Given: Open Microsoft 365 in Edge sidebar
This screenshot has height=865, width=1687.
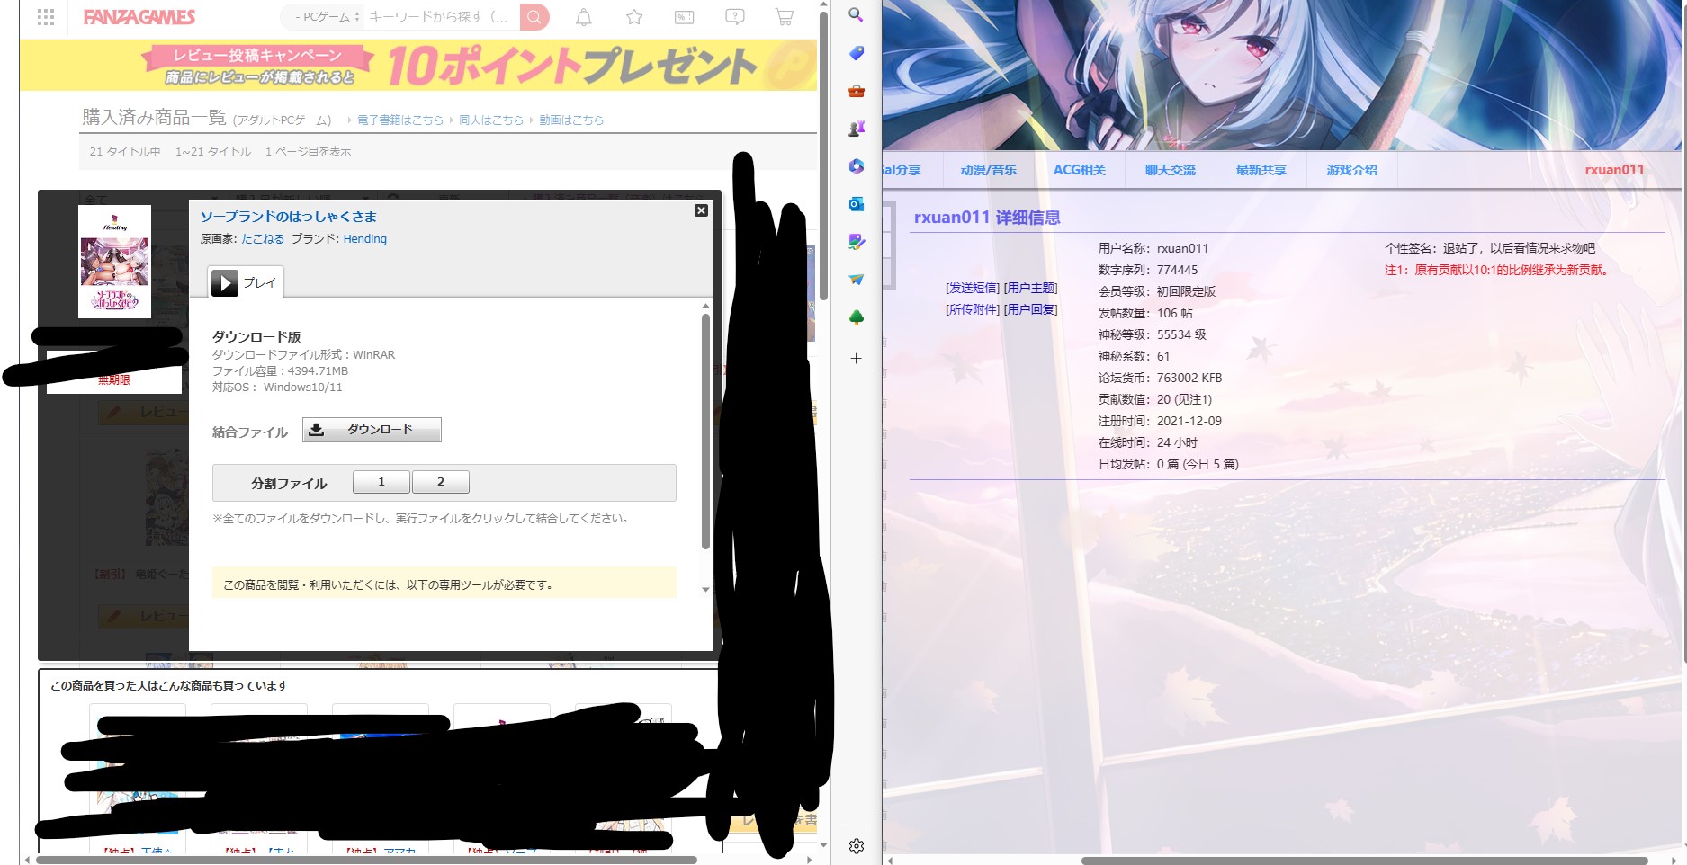Looking at the screenshot, I should (x=857, y=166).
